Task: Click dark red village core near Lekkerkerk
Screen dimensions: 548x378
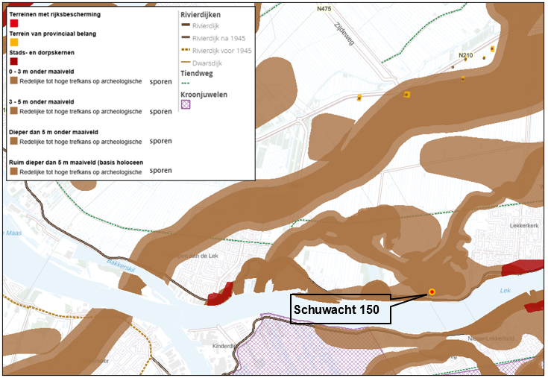Action: 522,268
